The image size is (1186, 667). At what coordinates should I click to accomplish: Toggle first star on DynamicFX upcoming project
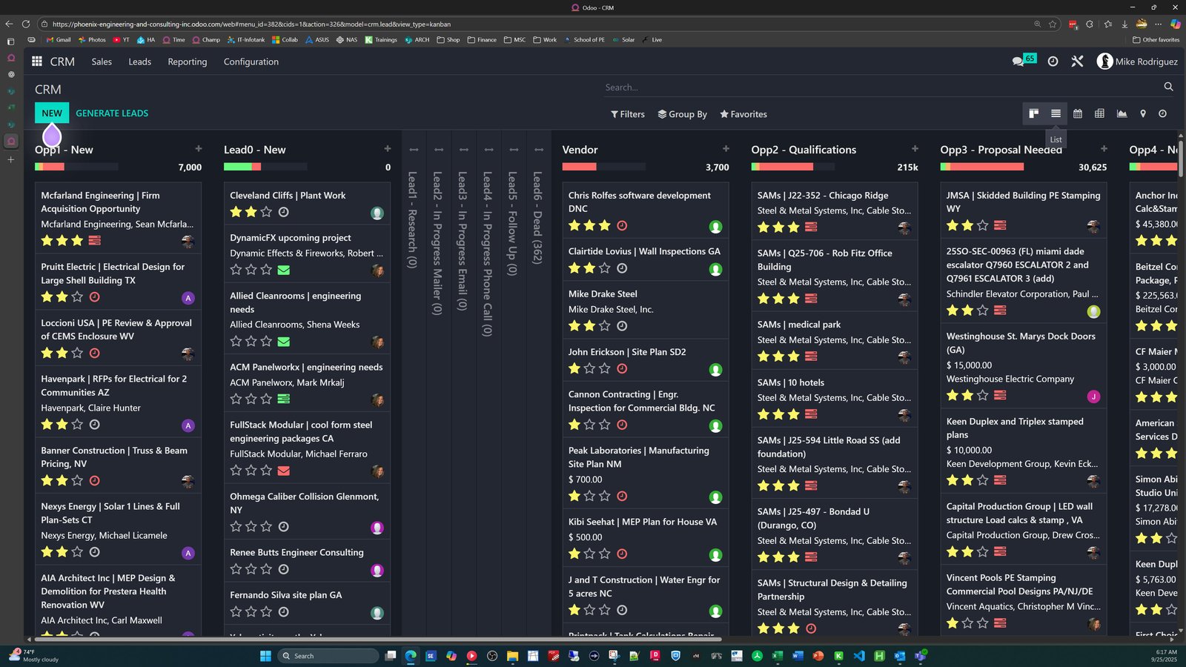pyautogui.click(x=236, y=270)
